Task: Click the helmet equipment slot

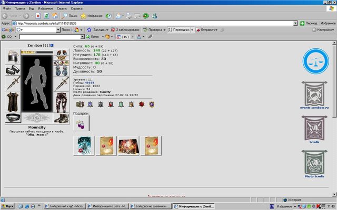Action: [13, 56]
